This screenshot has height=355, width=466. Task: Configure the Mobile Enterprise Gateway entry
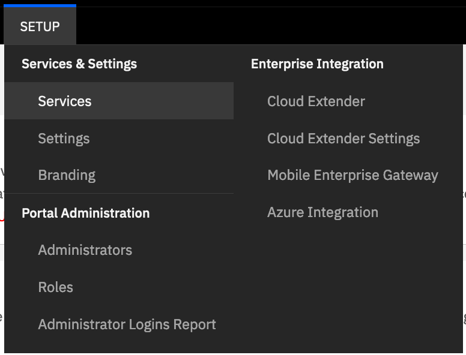pos(353,176)
